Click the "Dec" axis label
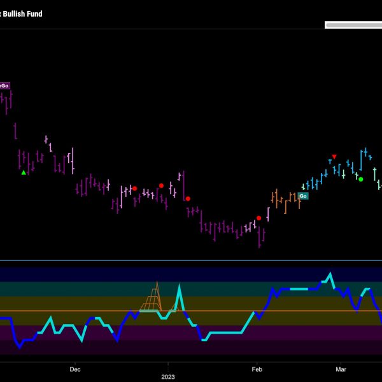Viewport: 382px width, 382px height. (x=75, y=369)
